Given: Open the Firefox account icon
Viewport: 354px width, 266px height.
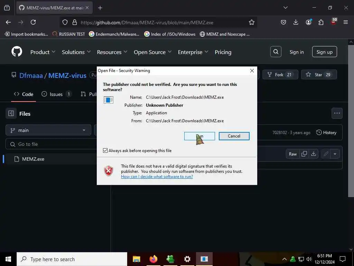Looking at the screenshot, I should point(308,22).
